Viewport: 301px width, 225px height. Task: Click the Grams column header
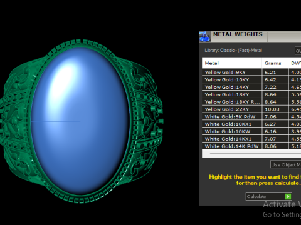[x=275, y=63]
